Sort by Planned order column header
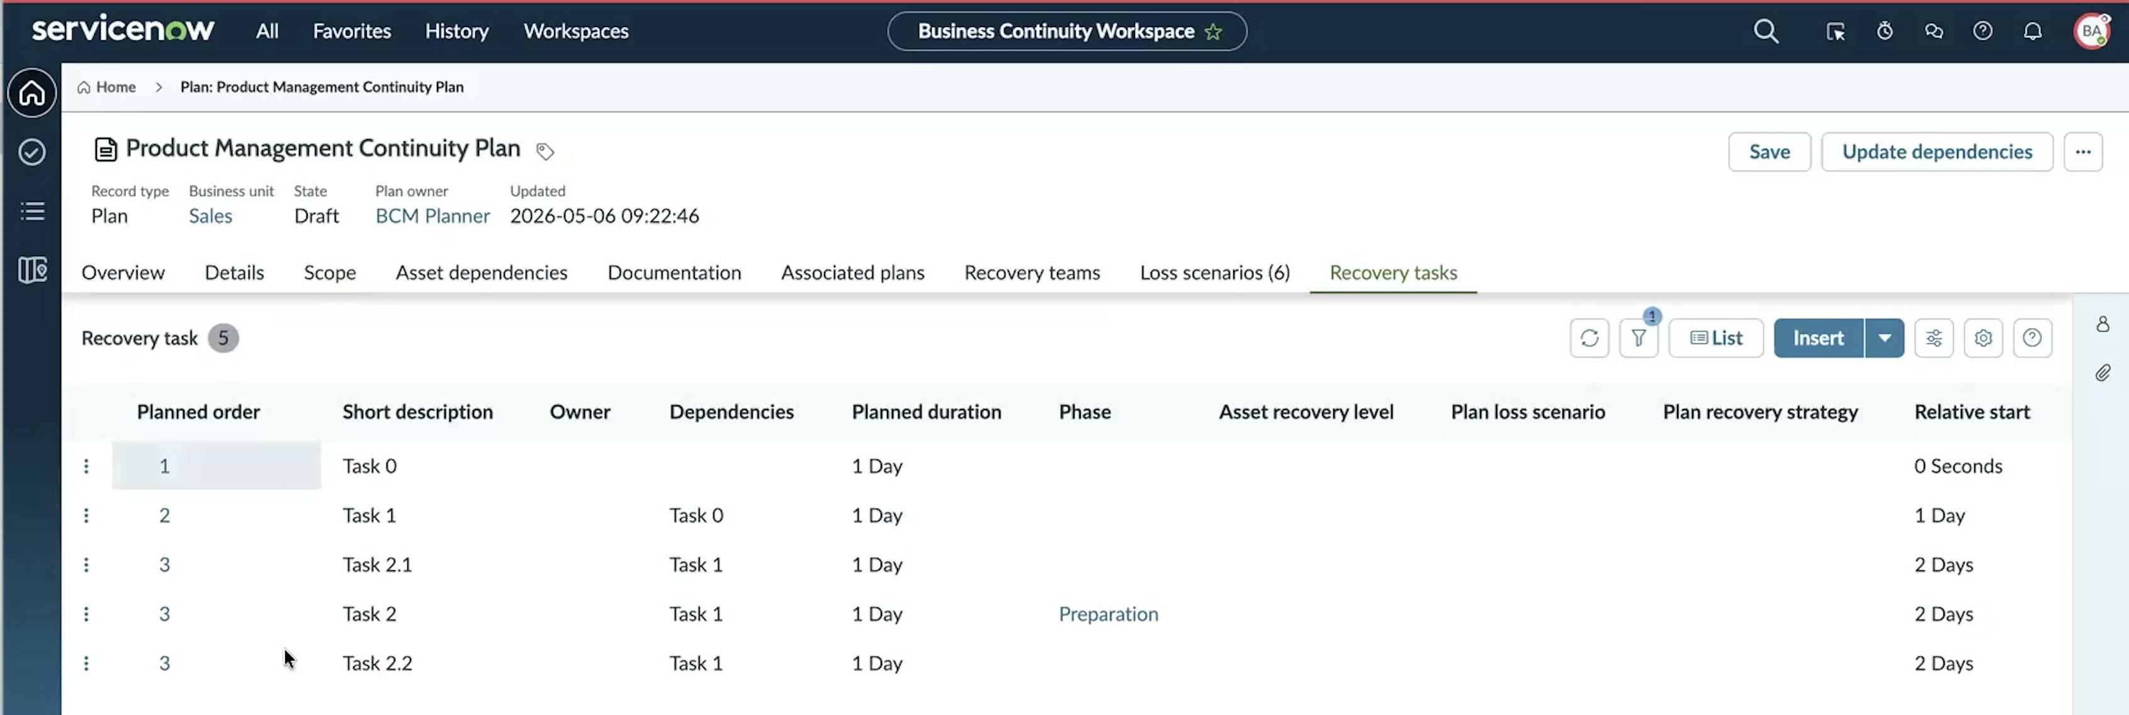Image resolution: width=2129 pixels, height=715 pixels. pyautogui.click(x=198, y=412)
